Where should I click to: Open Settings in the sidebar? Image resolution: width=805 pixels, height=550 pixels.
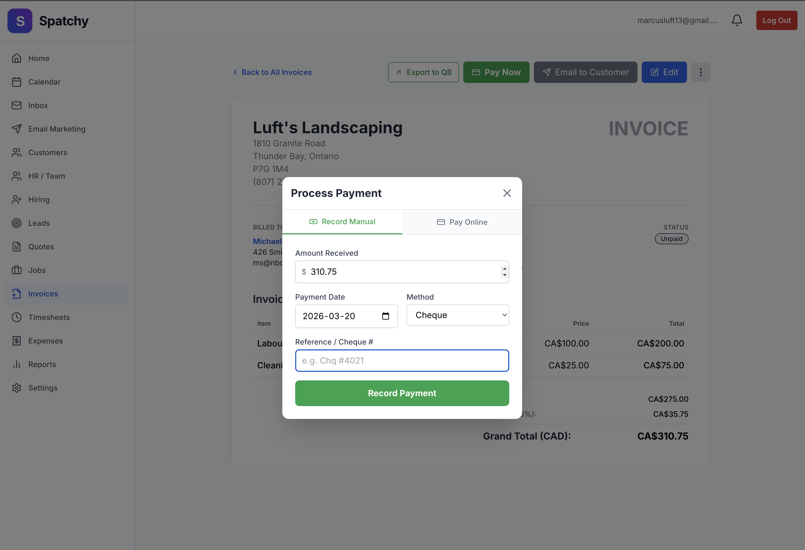coord(67,388)
